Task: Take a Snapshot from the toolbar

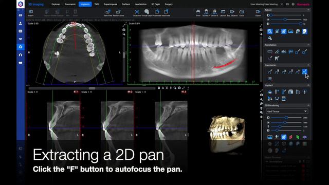Action: tap(137, 13)
